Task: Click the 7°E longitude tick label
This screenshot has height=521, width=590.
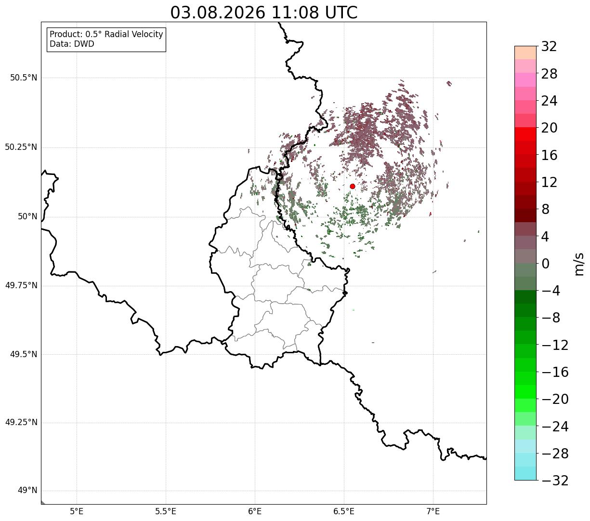Action: [433, 511]
